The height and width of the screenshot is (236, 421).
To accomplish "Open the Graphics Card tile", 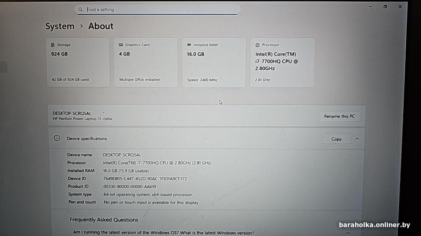I will point(146,62).
